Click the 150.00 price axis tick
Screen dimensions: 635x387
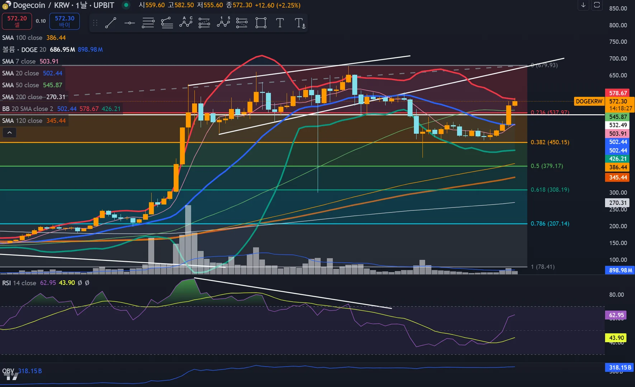pos(618,243)
